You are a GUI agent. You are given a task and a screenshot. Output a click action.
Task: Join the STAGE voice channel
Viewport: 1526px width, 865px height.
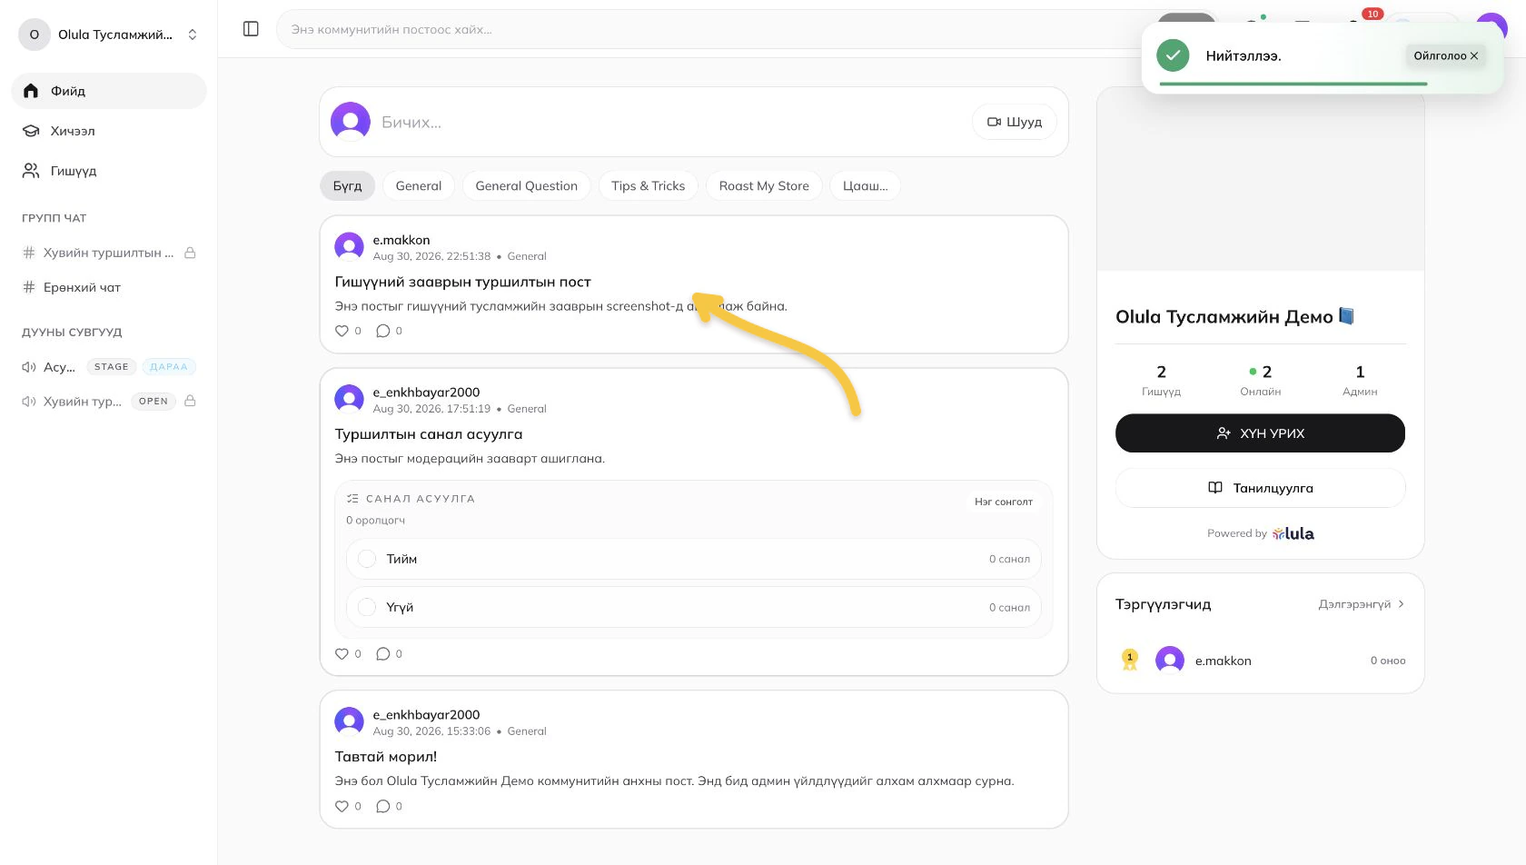(109, 367)
